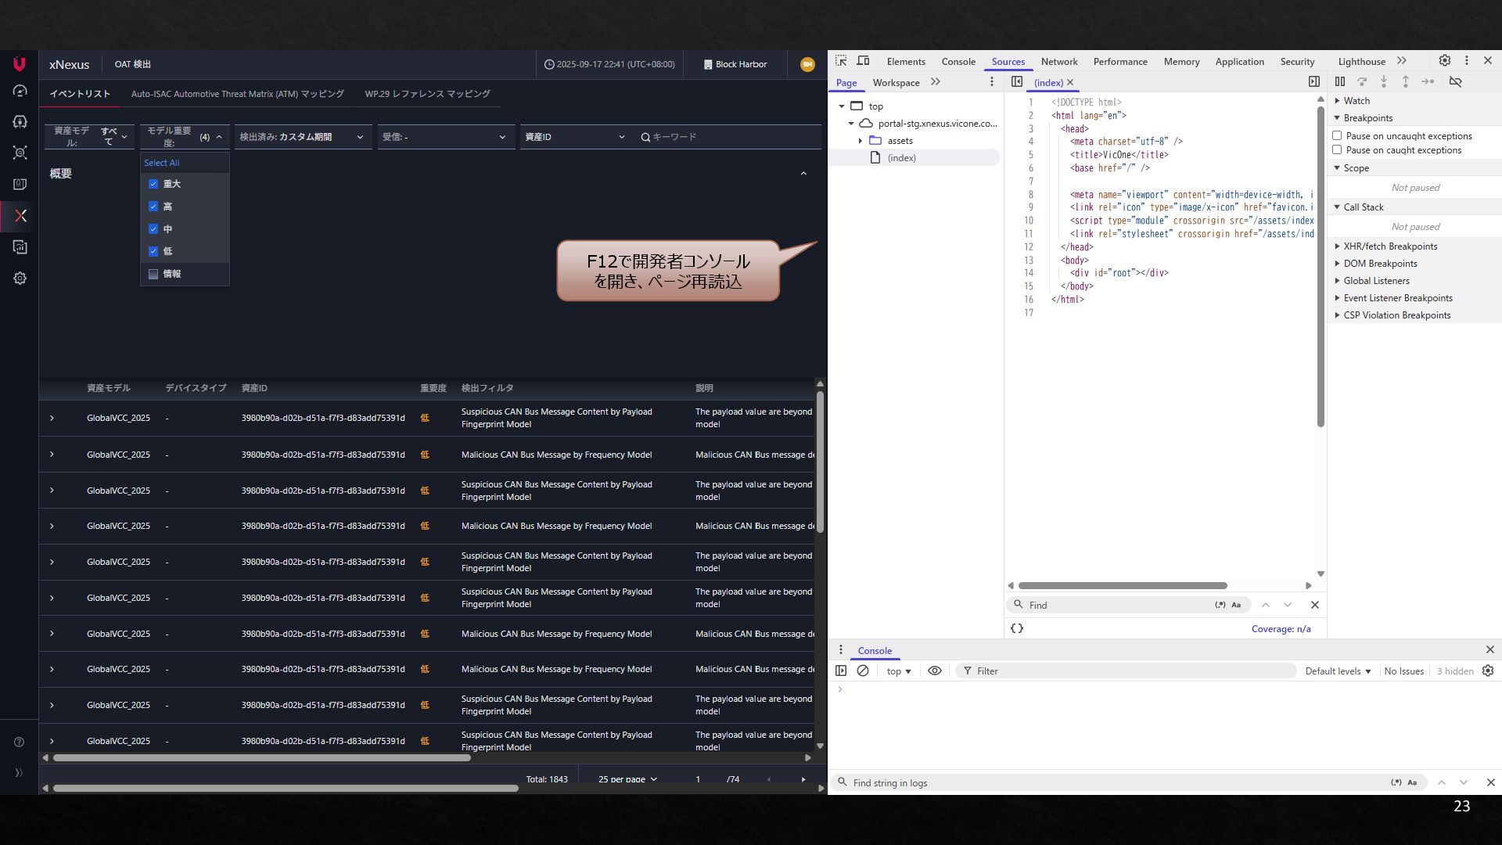Click Select All link in filter
The height and width of the screenshot is (845, 1502).
pos(161,163)
